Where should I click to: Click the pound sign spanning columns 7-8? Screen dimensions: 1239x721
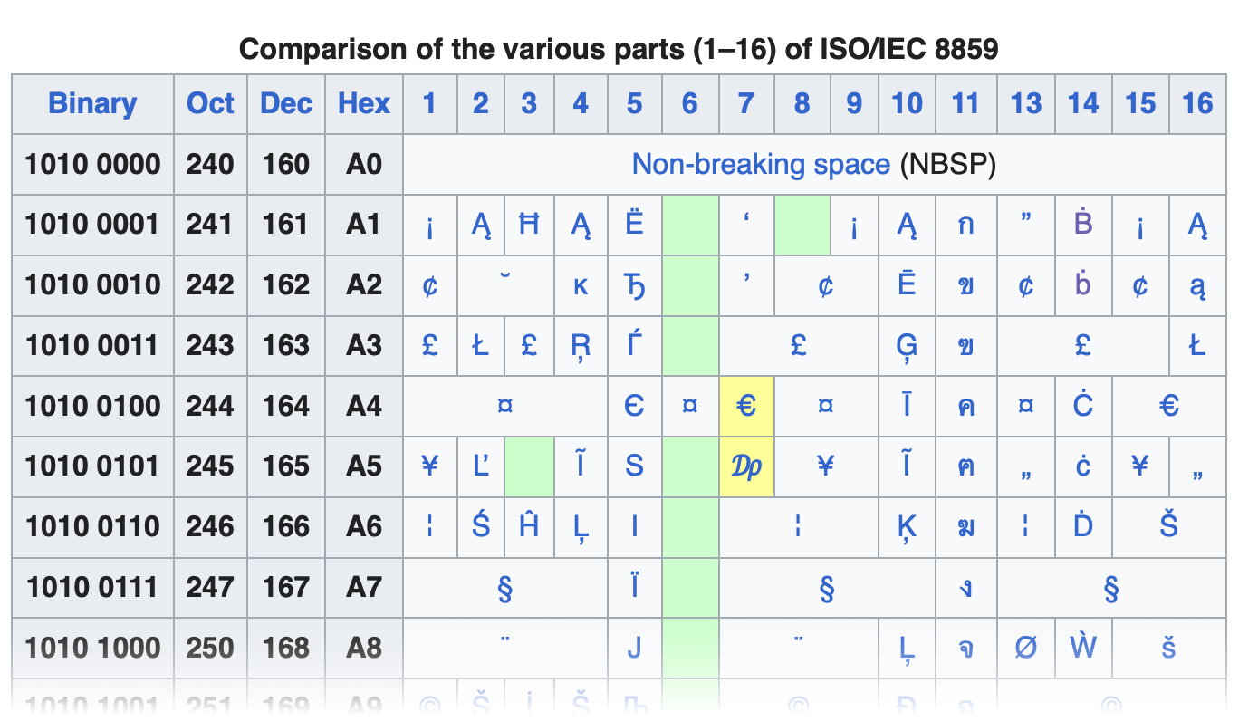point(799,345)
